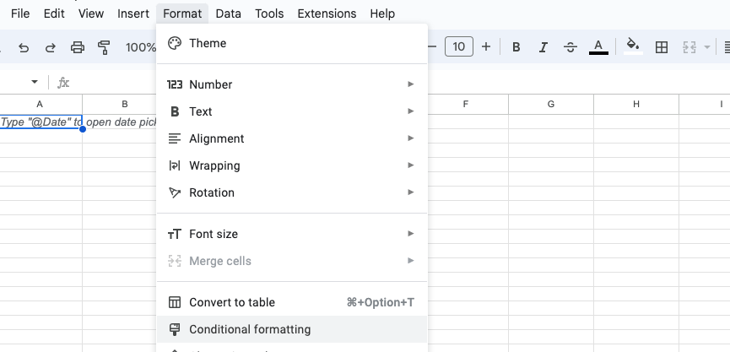Toggle Italic formatting in toolbar
This screenshot has height=352, width=730.
point(543,46)
